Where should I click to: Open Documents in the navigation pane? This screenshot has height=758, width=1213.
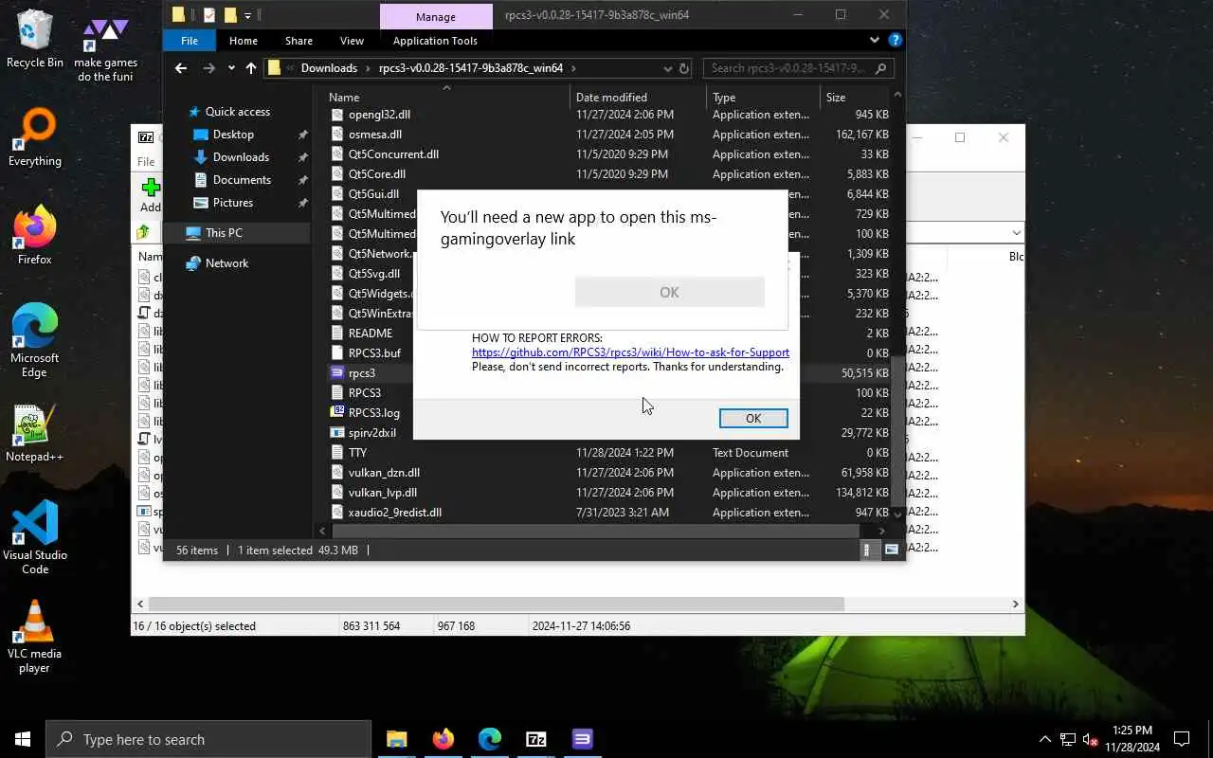(x=242, y=180)
